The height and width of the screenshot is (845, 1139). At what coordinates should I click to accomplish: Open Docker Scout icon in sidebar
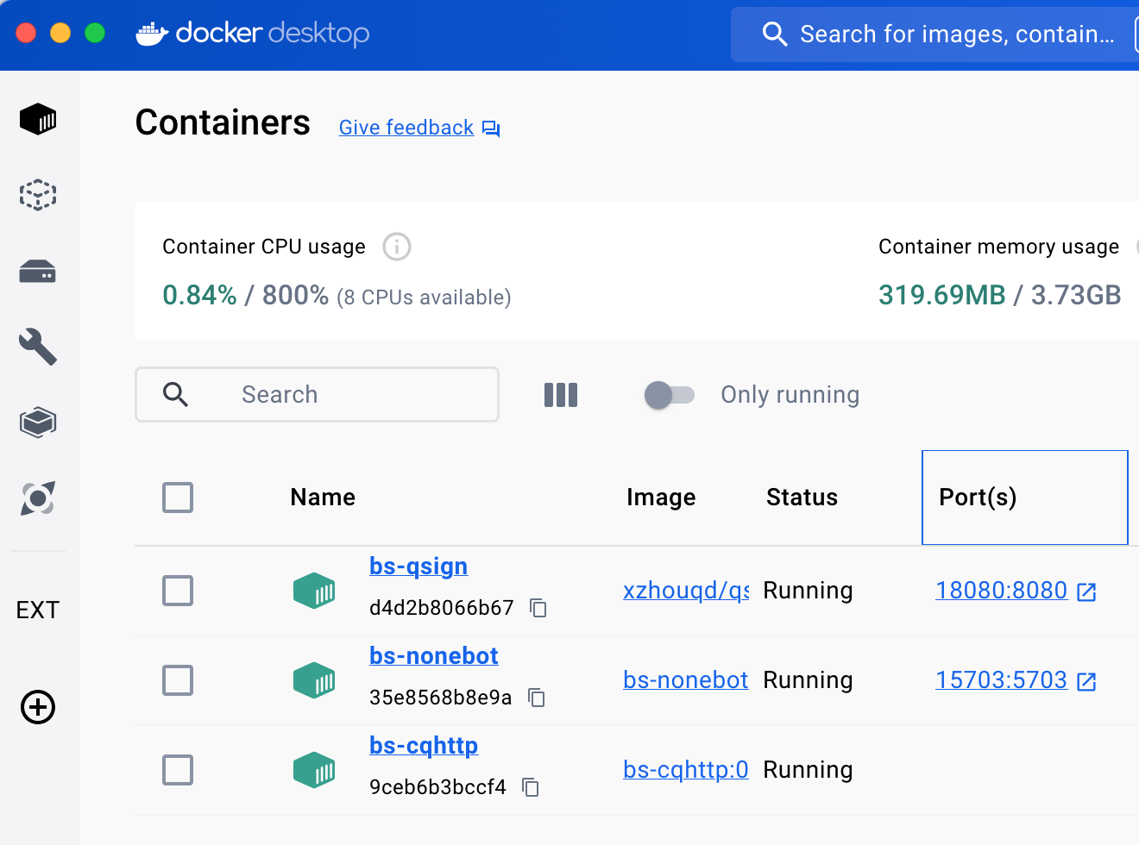pos(38,498)
